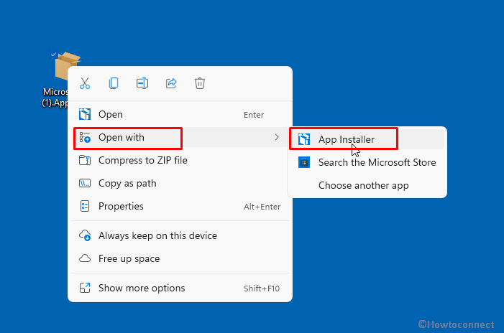Choose Compress to ZIP file
The image size is (504, 333).
pos(180,160)
